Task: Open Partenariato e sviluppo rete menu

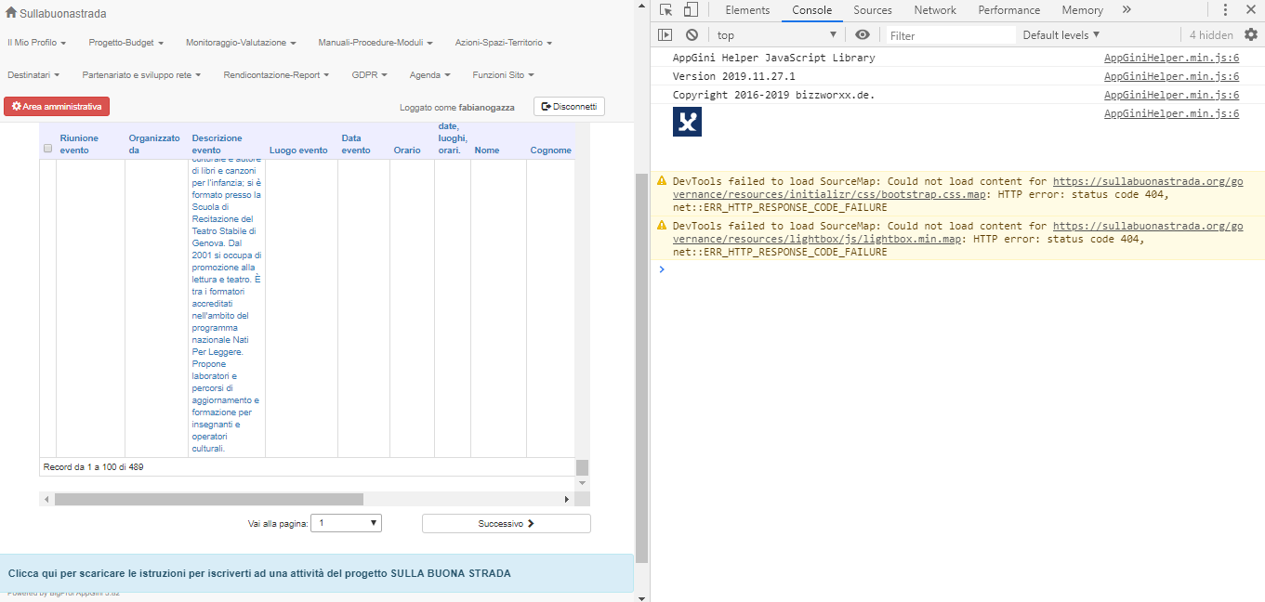Action: pos(142,74)
